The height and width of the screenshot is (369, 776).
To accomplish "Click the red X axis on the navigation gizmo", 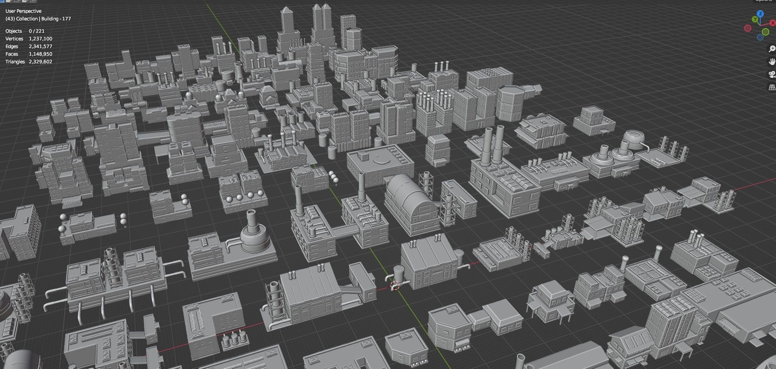I will click(x=773, y=23).
